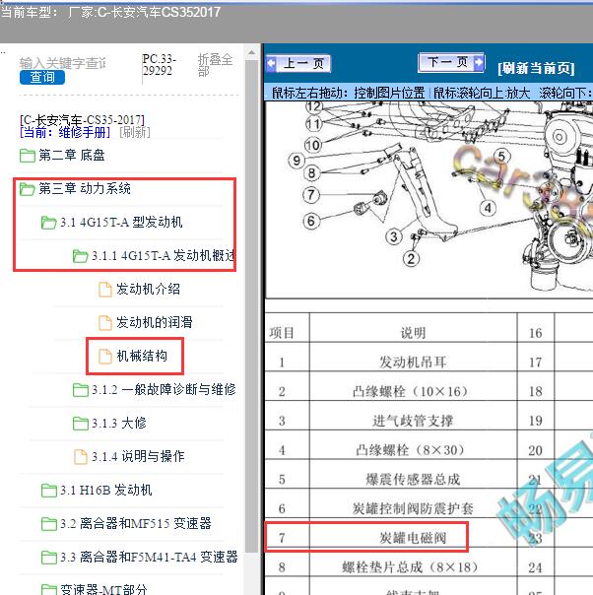This screenshot has width=593, height=595.
Task: Open the 当前：维修手册 link
Action: (65, 132)
